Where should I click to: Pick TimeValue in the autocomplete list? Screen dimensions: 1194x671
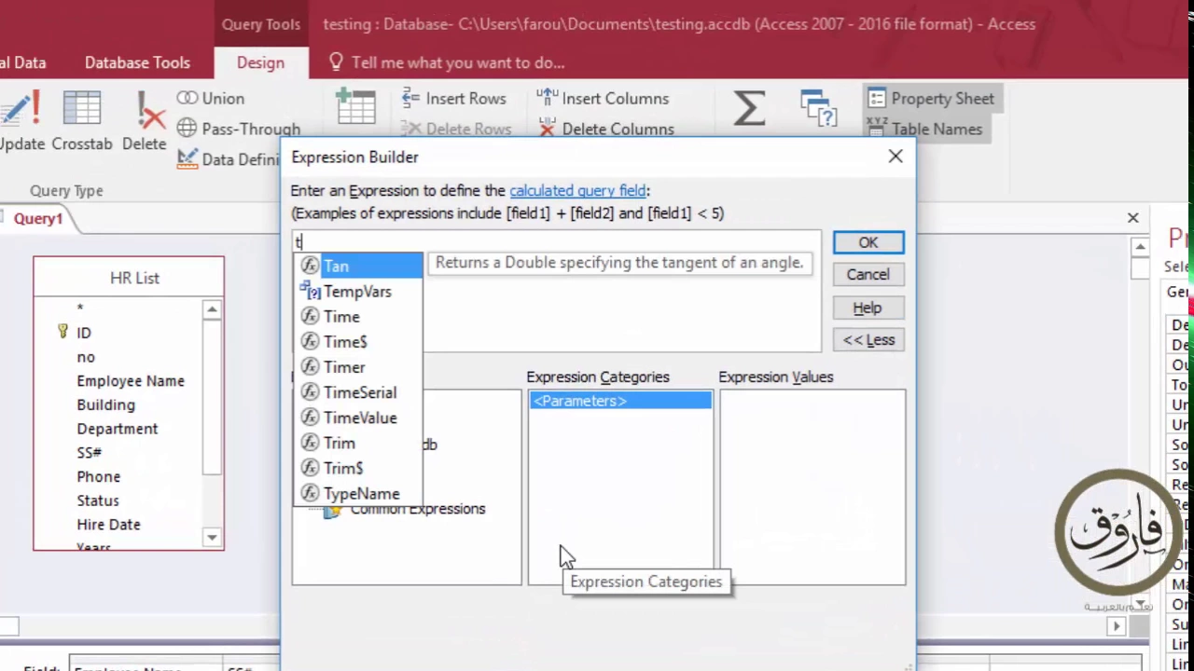click(360, 418)
